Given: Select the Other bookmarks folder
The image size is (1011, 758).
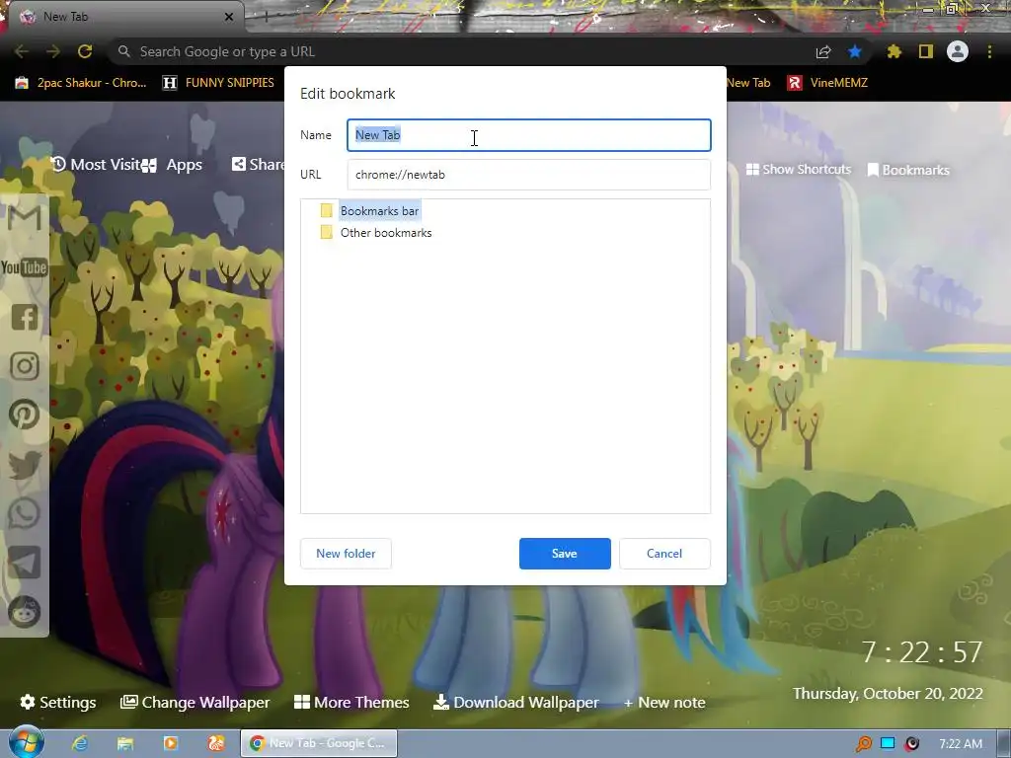Looking at the screenshot, I should 386,233.
